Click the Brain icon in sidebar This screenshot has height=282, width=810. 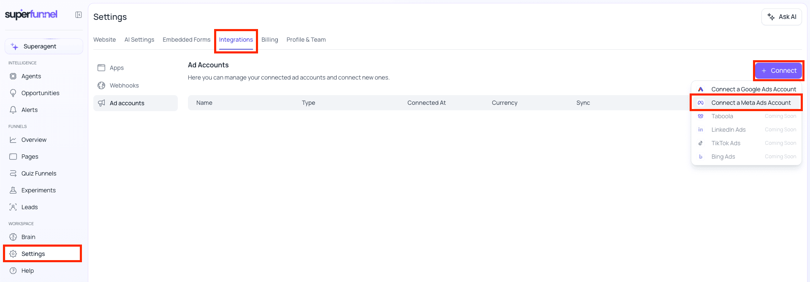point(13,237)
